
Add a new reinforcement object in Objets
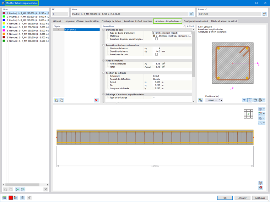click(x=56, y=100)
